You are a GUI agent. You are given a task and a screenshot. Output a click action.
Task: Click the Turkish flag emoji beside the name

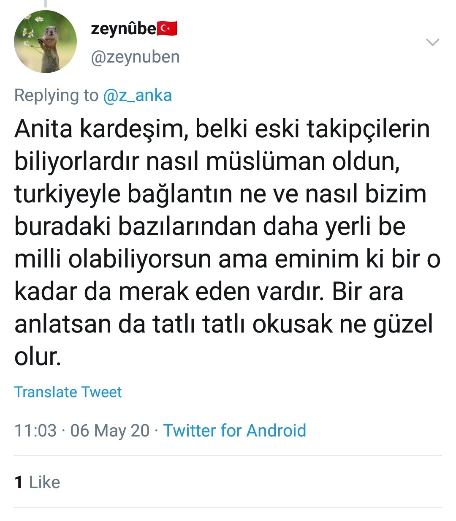(167, 29)
